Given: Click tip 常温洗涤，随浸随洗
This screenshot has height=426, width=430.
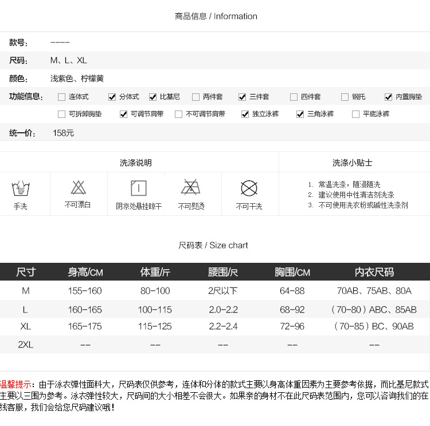Looking at the screenshot, I should tap(349, 184).
